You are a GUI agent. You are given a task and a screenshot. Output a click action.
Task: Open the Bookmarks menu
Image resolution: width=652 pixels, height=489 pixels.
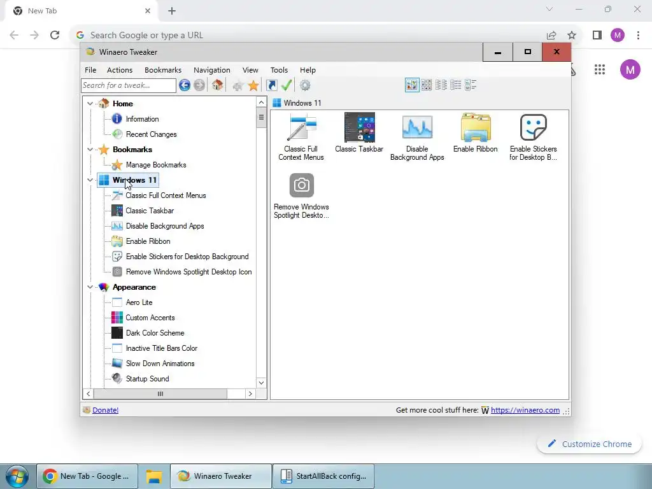(x=163, y=70)
